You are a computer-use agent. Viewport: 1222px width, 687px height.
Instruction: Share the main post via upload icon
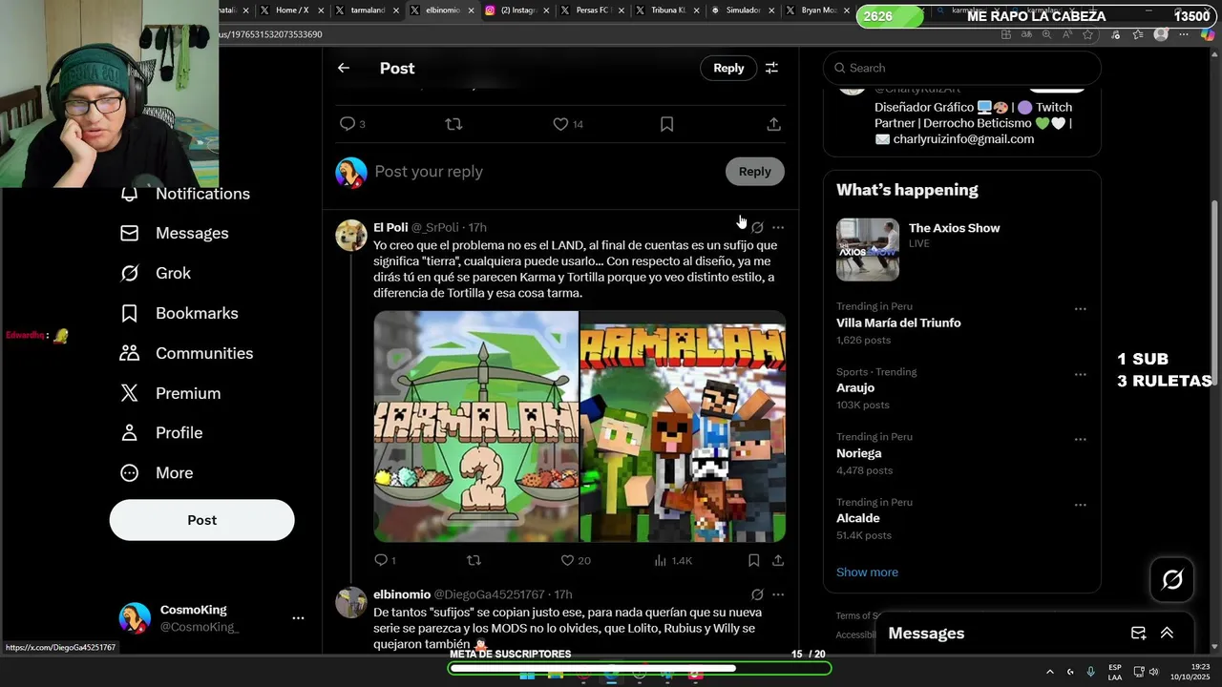coord(774,124)
